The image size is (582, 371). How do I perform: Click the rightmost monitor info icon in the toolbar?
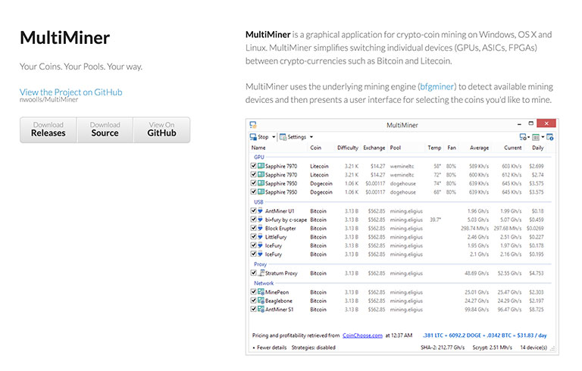pos(550,137)
